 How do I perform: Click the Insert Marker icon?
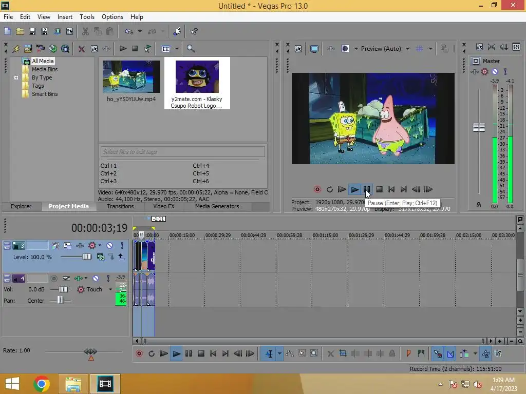tap(408, 353)
